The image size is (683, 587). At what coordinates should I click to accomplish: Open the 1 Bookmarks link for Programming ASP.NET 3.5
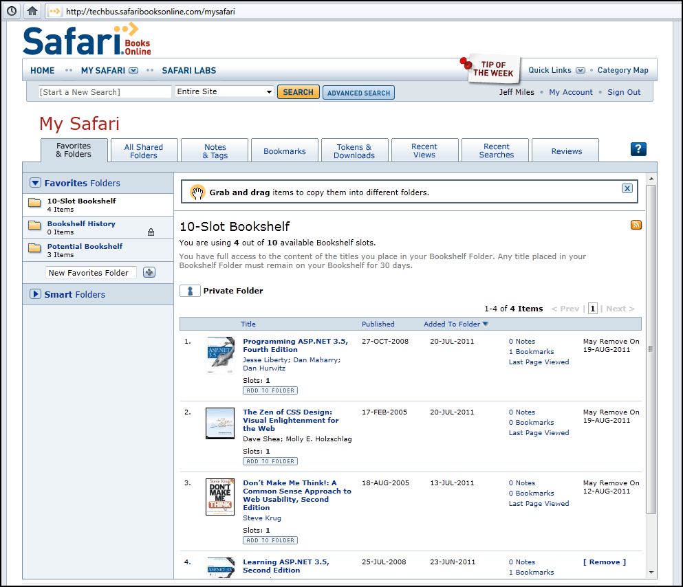point(532,352)
